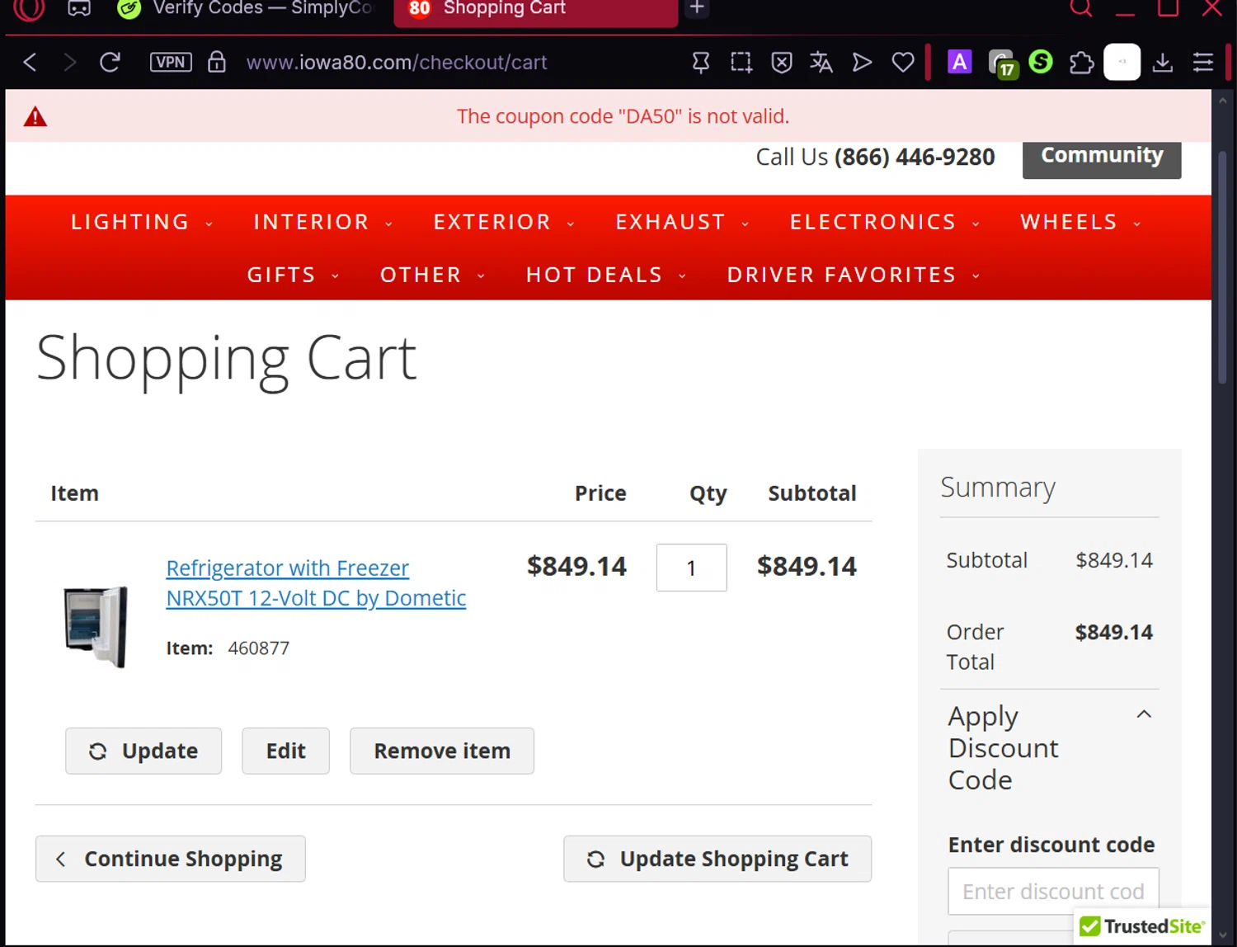Screen dimensions: 1237x947
Task: Click the 'DA50 is not valid' error message
Action: 623,116
